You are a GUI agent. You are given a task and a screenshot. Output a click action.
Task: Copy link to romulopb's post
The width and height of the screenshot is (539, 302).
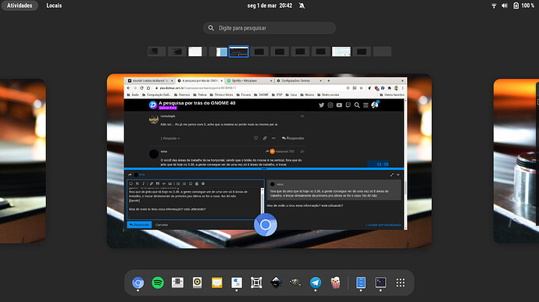tap(265, 138)
